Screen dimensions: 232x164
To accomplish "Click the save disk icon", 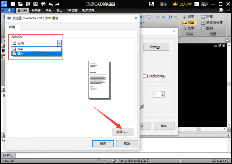I will pos(28,4).
